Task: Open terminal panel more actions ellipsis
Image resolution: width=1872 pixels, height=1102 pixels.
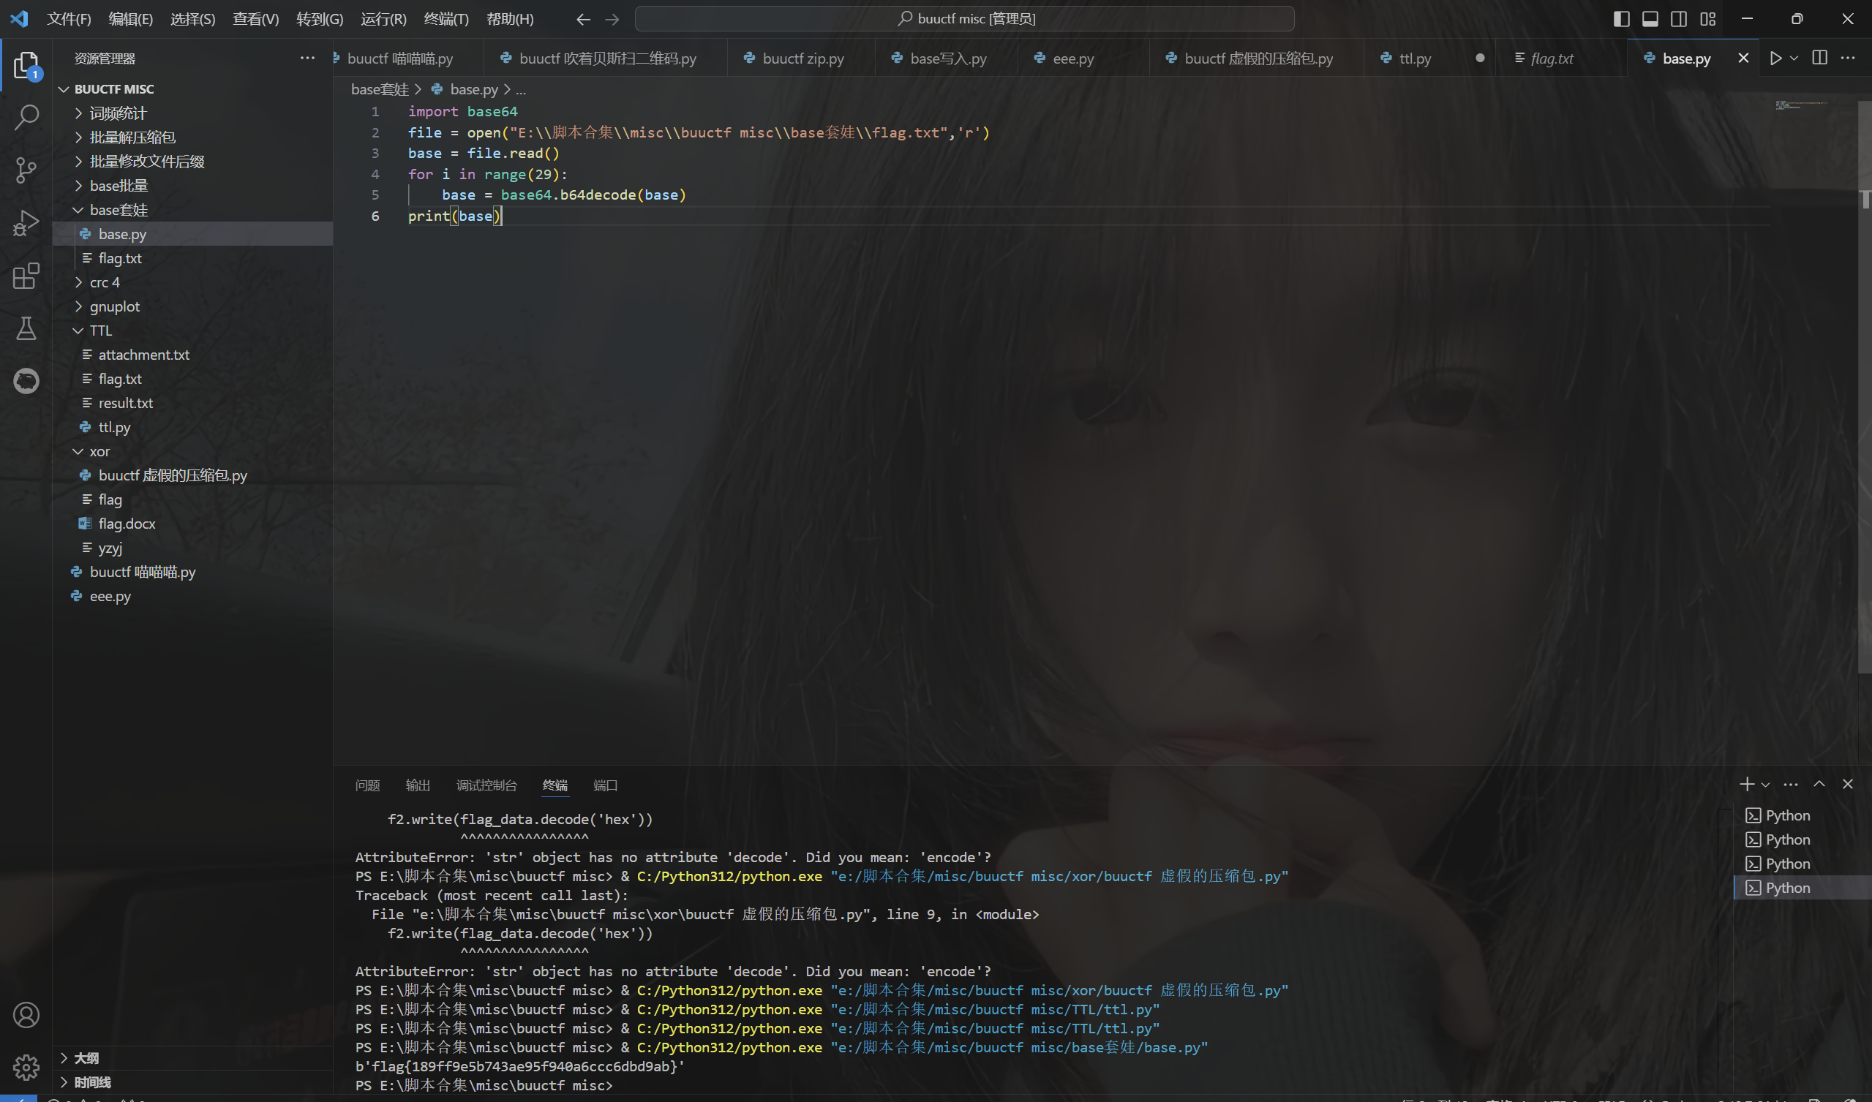Action: click(x=1791, y=784)
